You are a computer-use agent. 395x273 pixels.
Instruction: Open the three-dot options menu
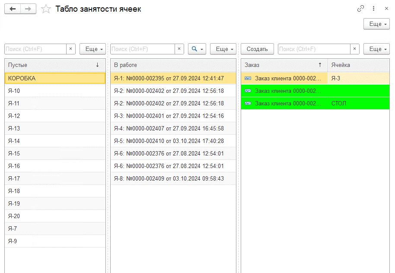click(x=374, y=9)
